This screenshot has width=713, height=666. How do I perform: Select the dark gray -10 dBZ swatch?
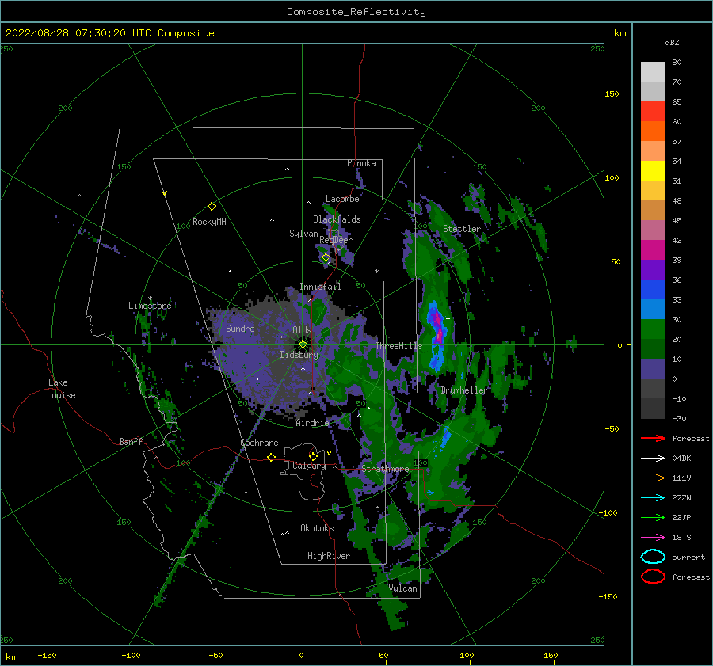coord(653,408)
